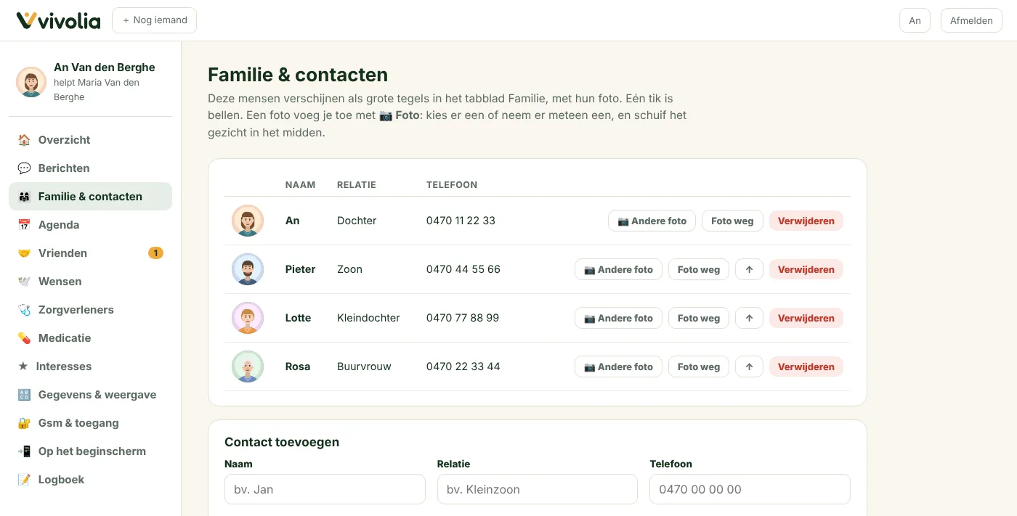Screen dimensions: 1017x516
Task: Click Verwijderen for Lotte
Action: [806, 318]
